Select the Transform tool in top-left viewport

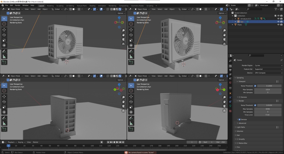click(4, 46)
